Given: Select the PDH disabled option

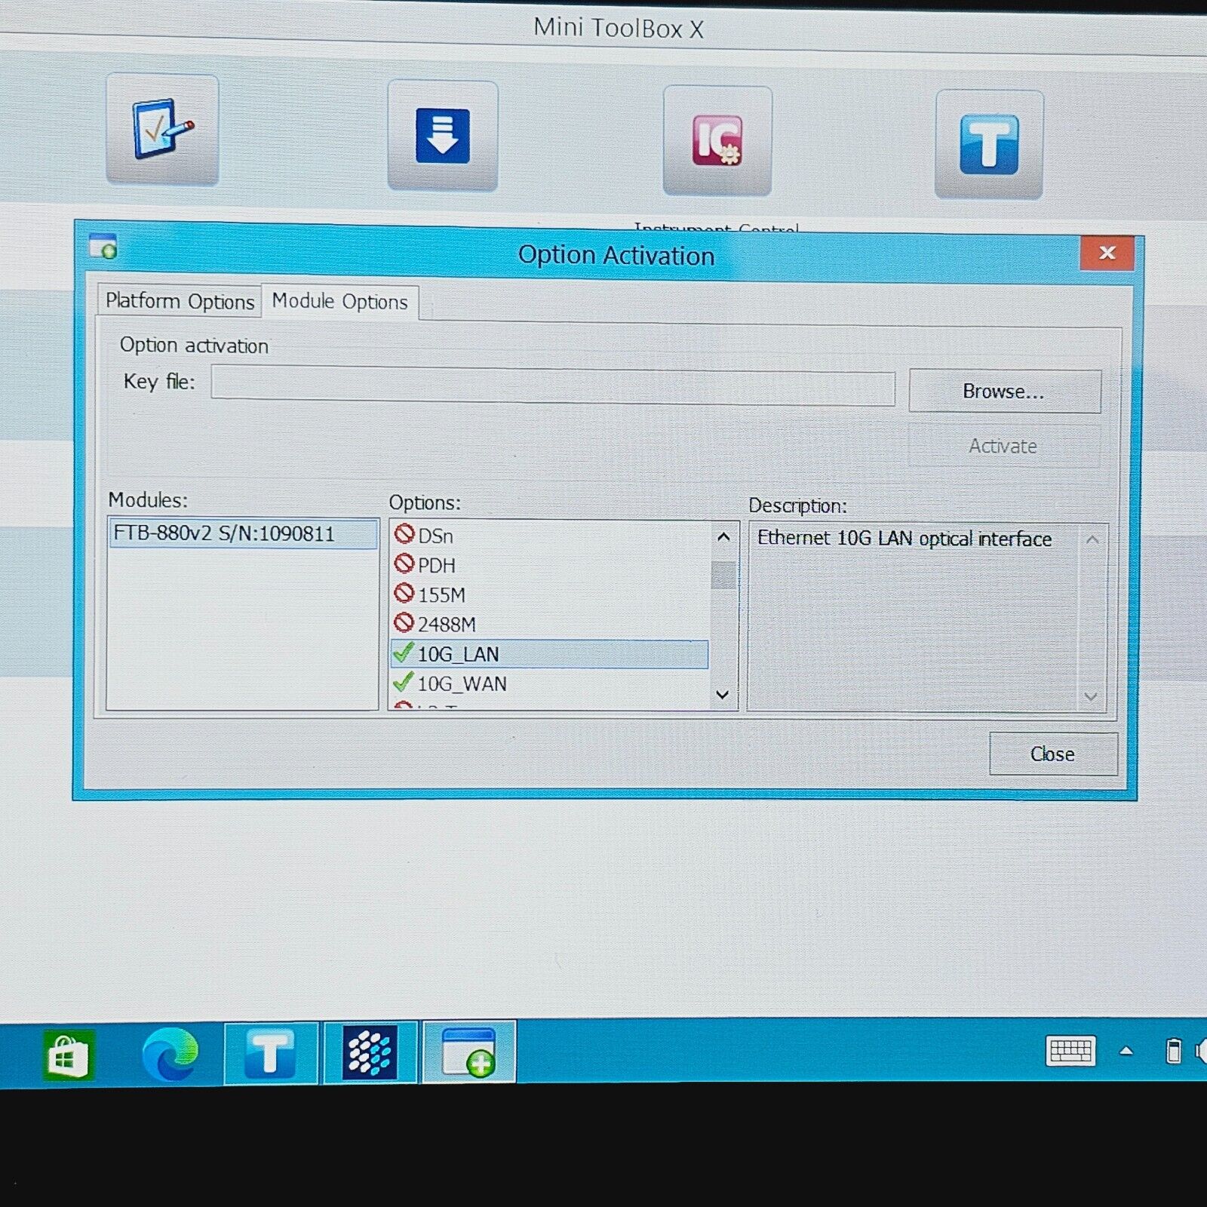Looking at the screenshot, I should [436, 565].
